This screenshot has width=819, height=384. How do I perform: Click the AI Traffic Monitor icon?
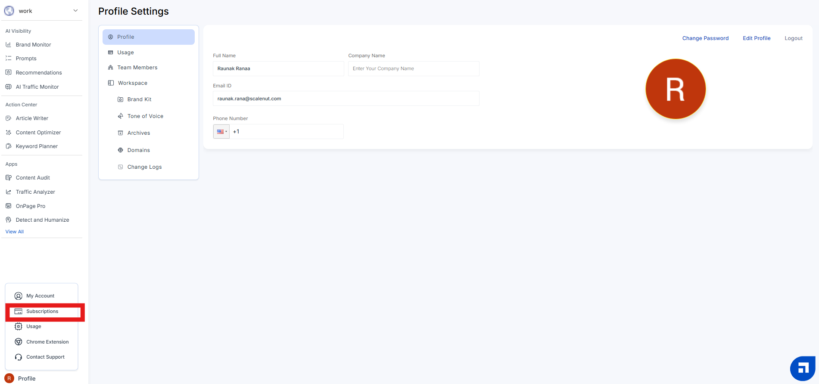click(8, 87)
